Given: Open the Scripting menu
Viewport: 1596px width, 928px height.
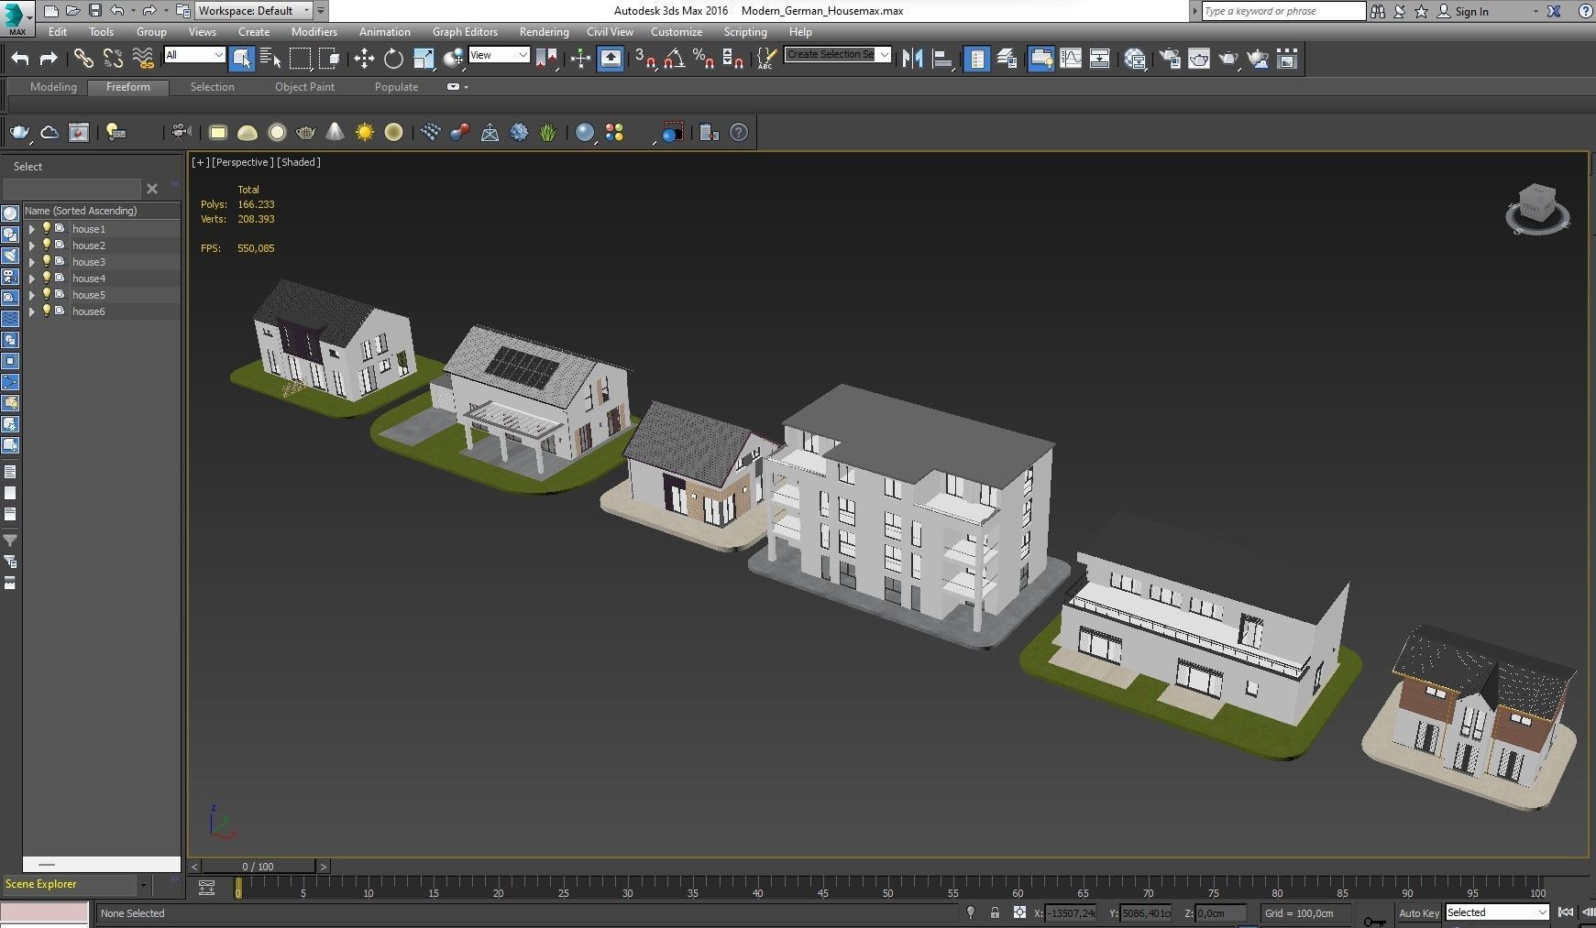Looking at the screenshot, I should [745, 31].
